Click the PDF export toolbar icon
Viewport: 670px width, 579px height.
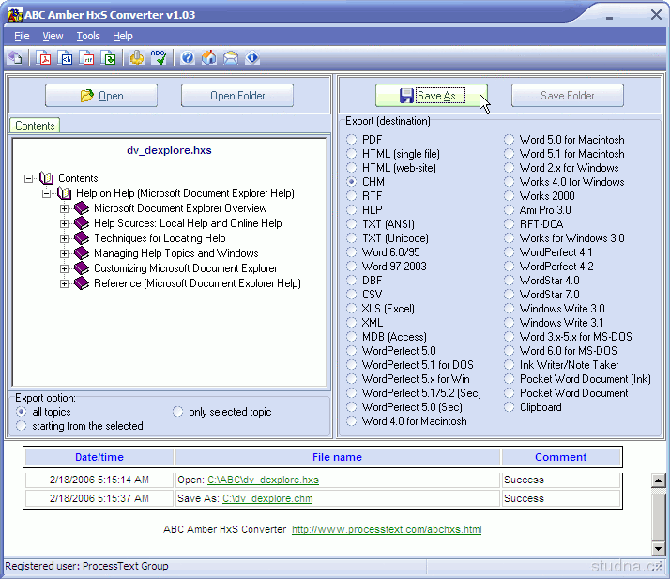[x=43, y=58]
